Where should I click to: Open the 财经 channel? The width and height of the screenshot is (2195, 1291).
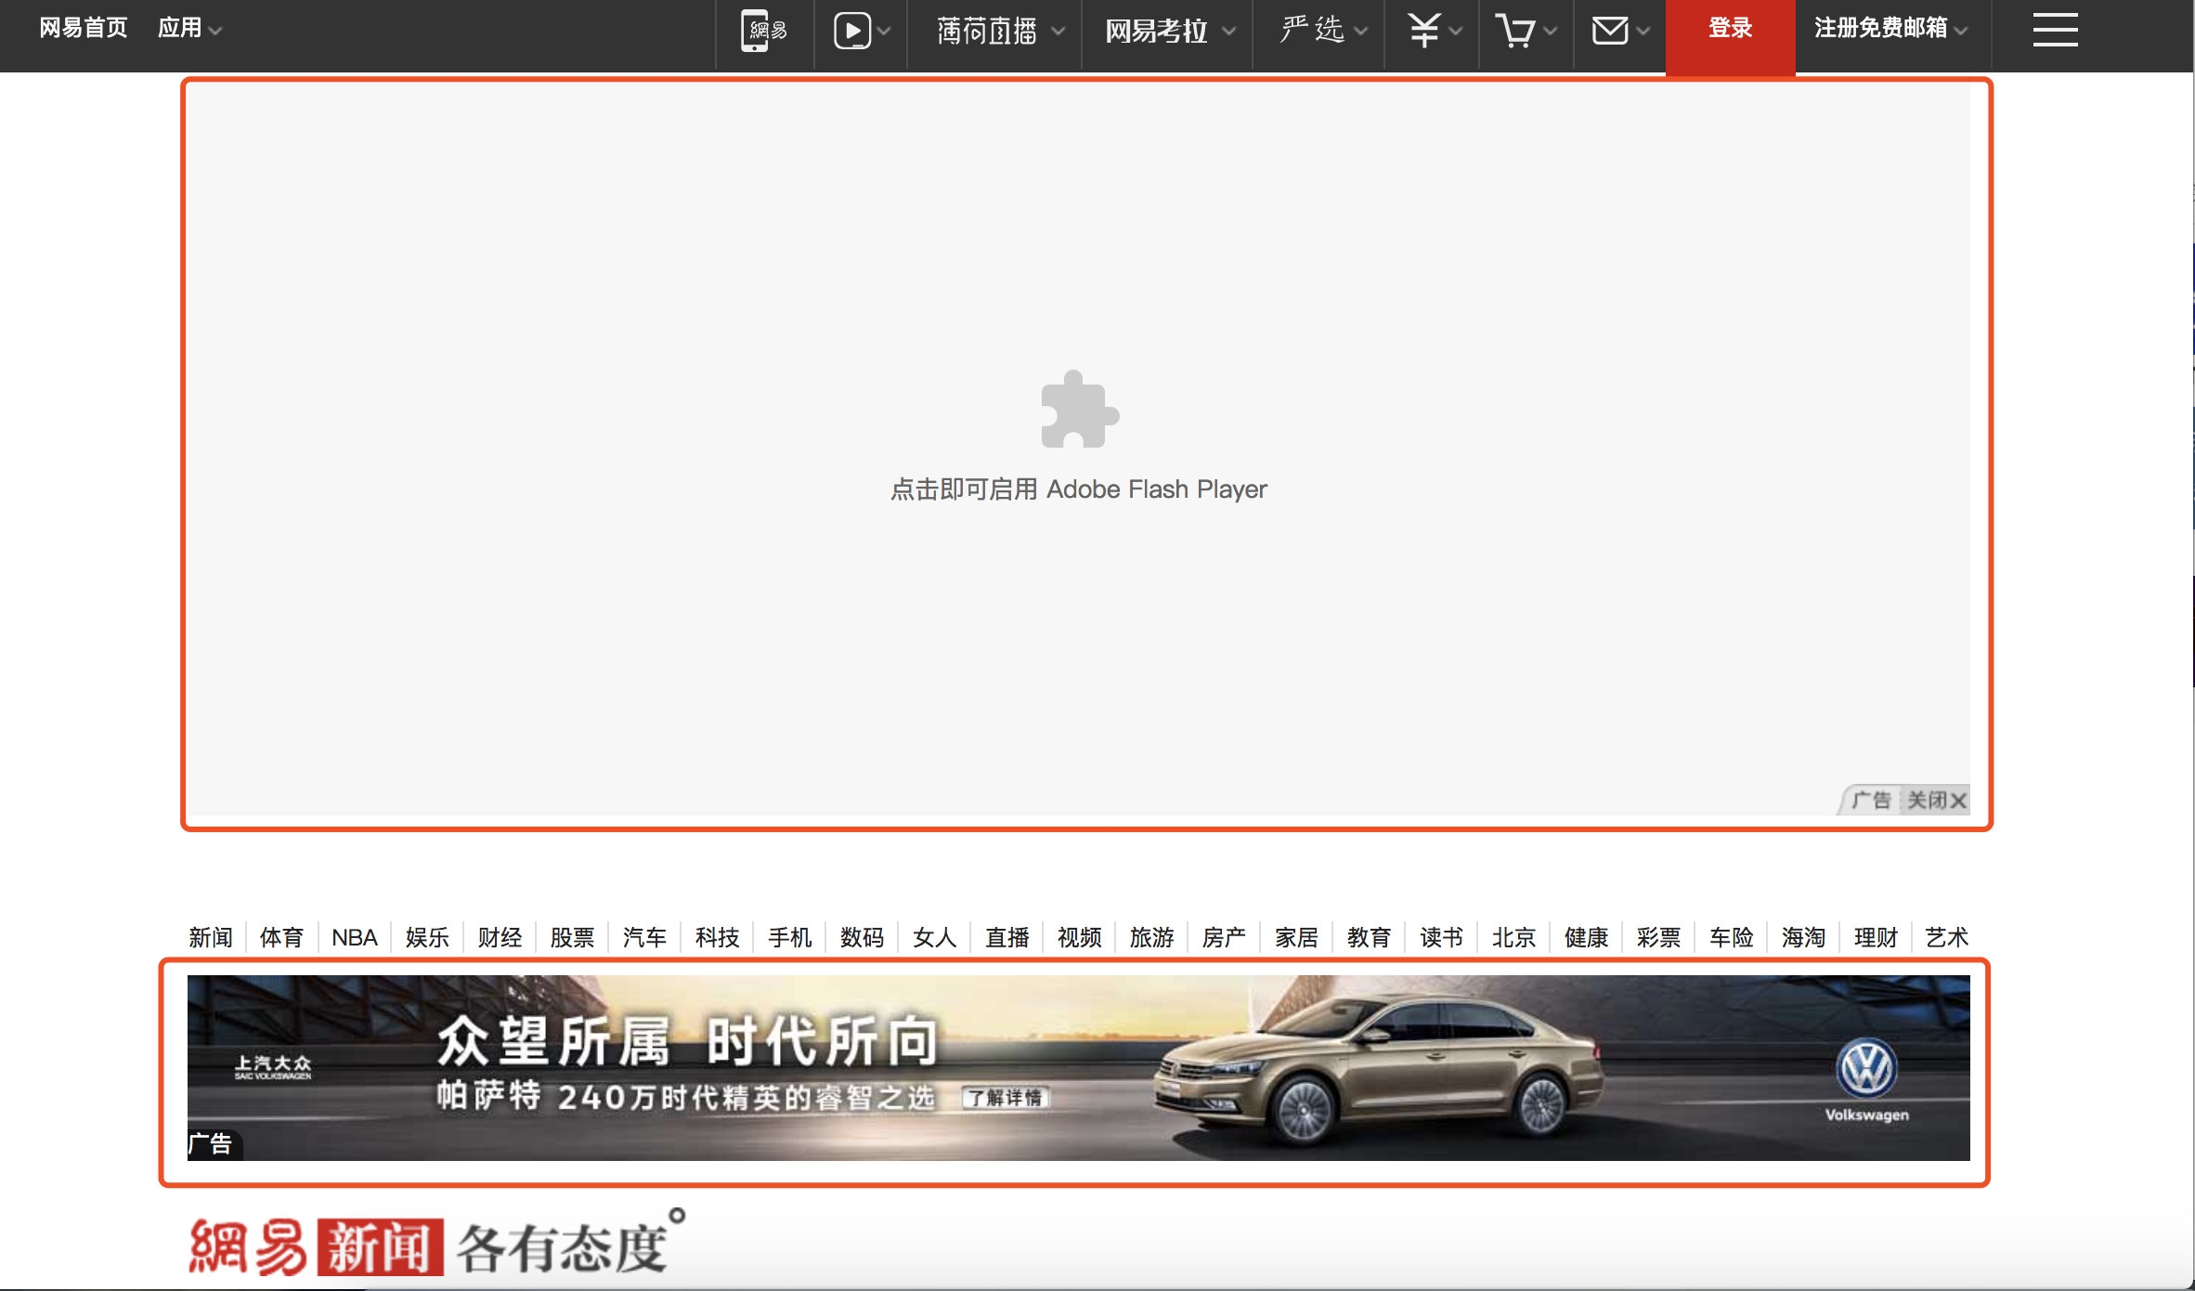500,937
